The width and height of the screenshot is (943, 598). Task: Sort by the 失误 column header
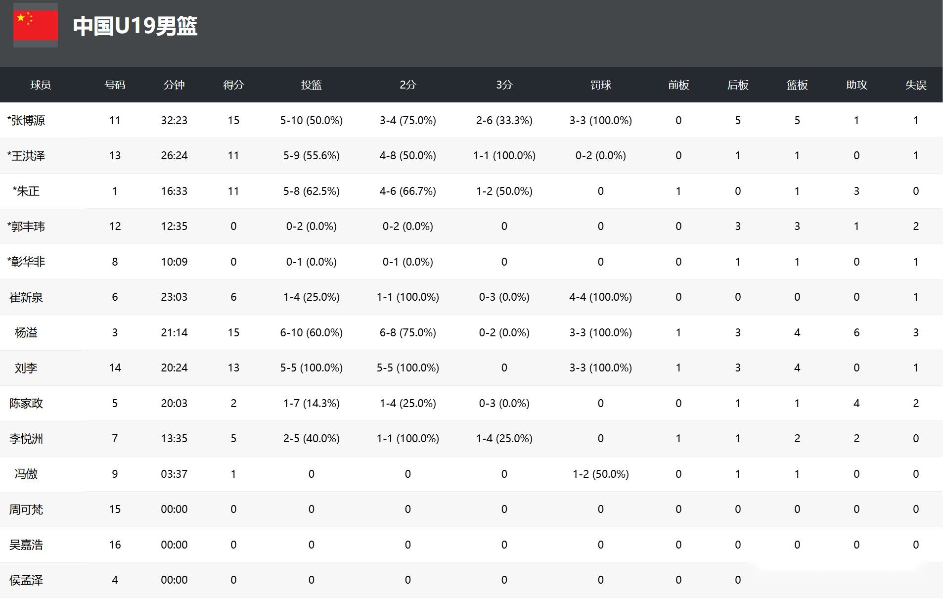pos(916,85)
